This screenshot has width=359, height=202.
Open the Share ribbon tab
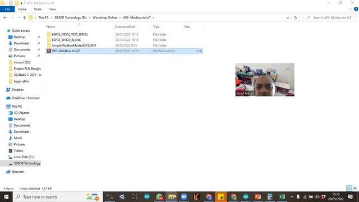coord(38,9)
